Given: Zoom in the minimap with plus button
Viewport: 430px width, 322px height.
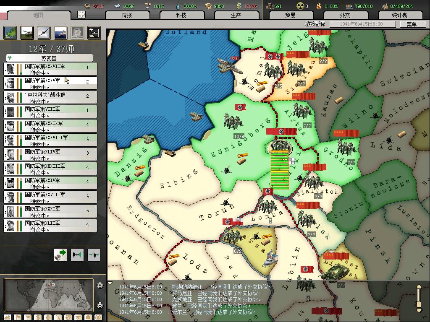Looking at the screenshot, I should point(100,285).
